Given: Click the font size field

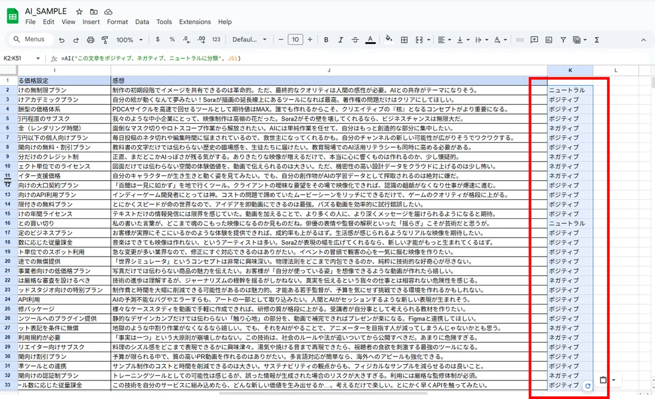Looking at the screenshot, I should [295, 40].
